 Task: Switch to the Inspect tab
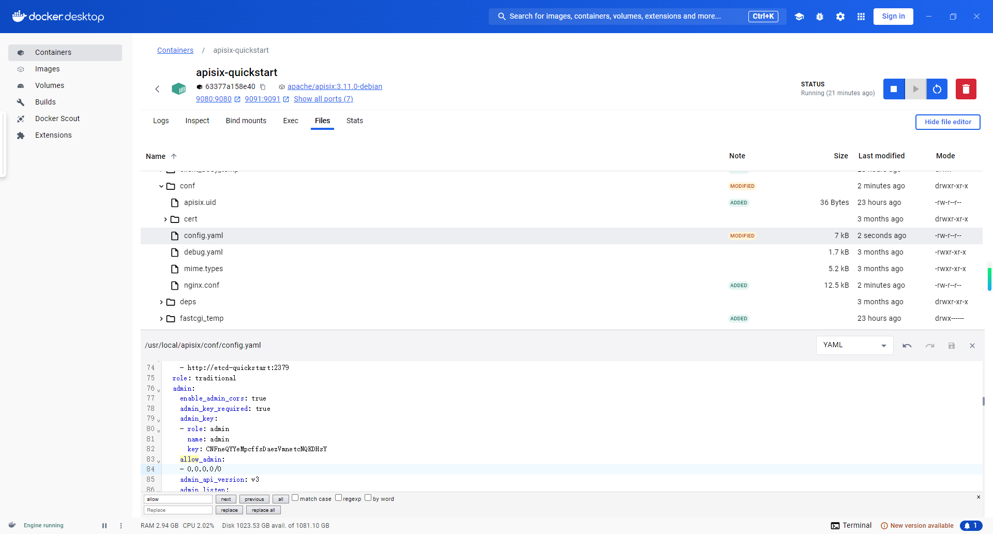(x=197, y=121)
